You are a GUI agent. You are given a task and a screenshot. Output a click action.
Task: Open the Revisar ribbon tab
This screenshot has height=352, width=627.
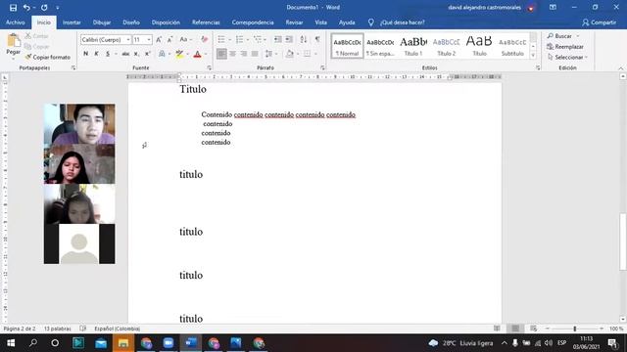tap(294, 22)
